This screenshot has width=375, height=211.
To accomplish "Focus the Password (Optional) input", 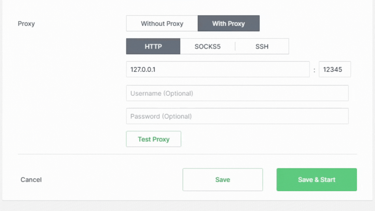I will click(x=237, y=116).
